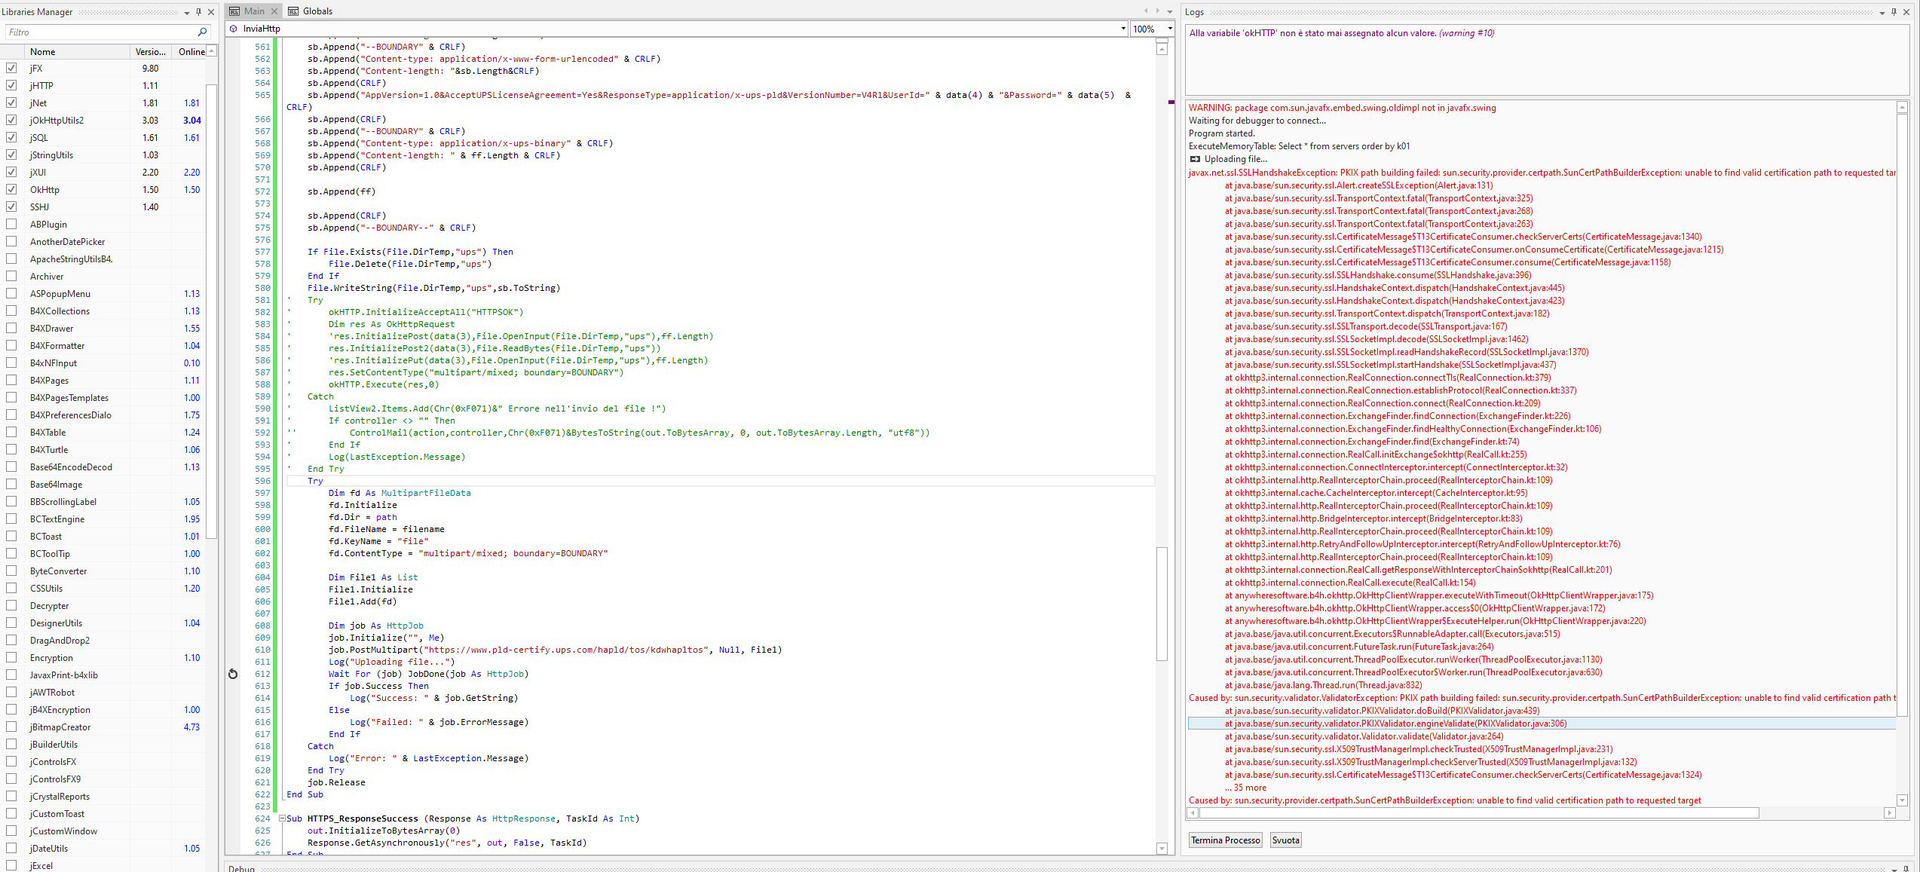
Task: Pin the Logs panel
Action: click(1894, 11)
